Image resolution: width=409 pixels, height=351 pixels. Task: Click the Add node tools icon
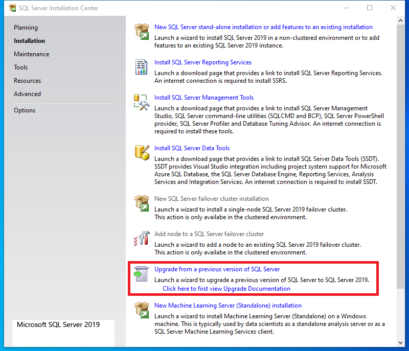click(x=142, y=238)
